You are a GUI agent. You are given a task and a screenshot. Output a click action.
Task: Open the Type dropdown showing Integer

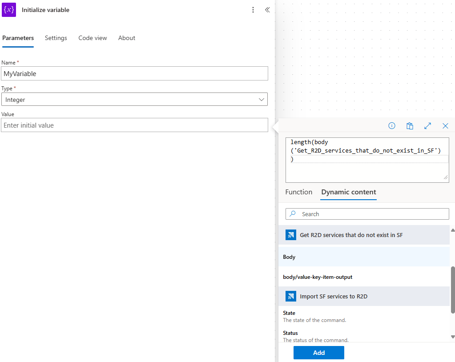[134, 100]
